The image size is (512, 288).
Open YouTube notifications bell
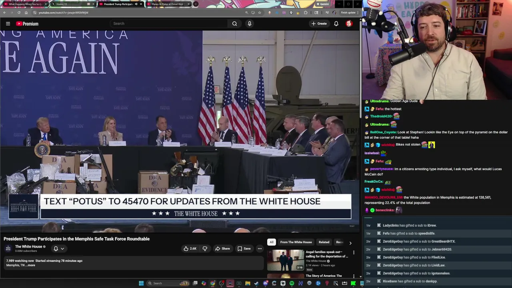pyautogui.click(x=336, y=24)
